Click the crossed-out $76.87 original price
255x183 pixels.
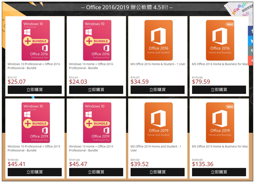[135, 77]
